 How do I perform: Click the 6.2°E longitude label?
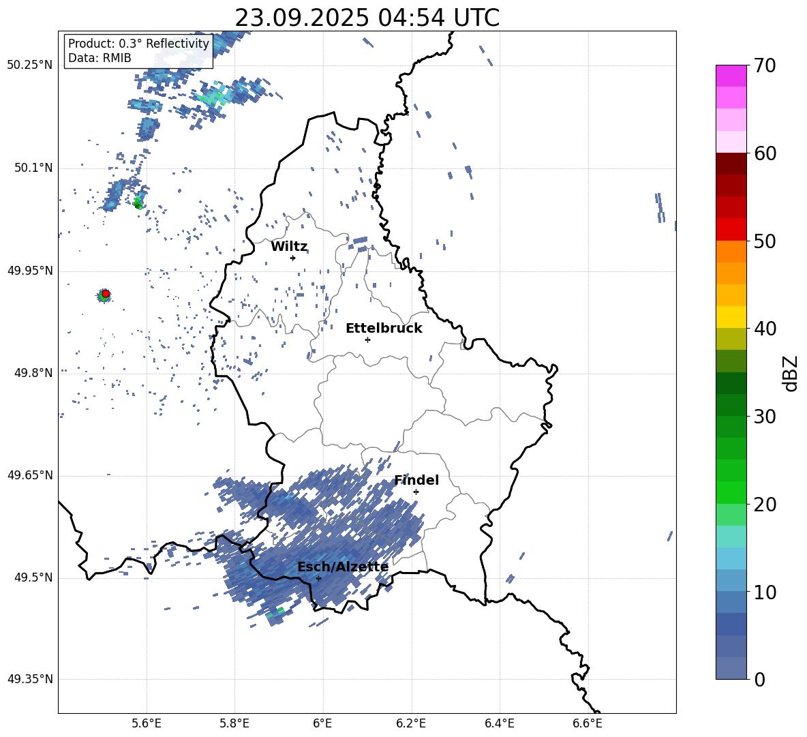tap(411, 723)
